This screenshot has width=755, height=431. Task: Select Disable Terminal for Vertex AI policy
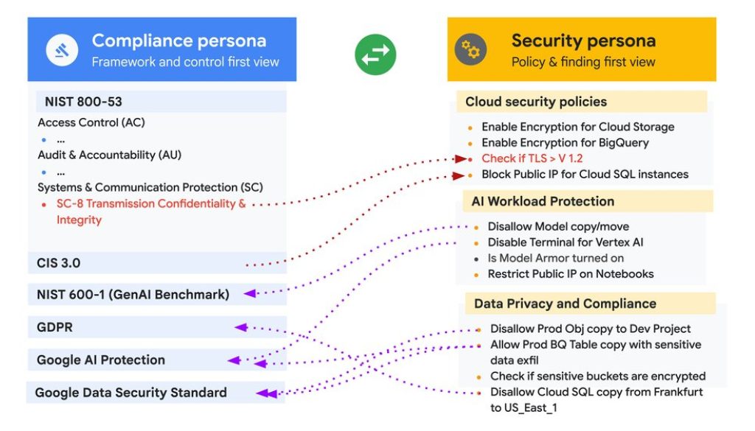(x=566, y=242)
